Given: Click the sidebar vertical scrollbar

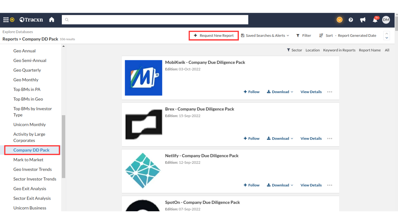Looking at the screenshot, I should pyautogui.click(x=63, y=146).
